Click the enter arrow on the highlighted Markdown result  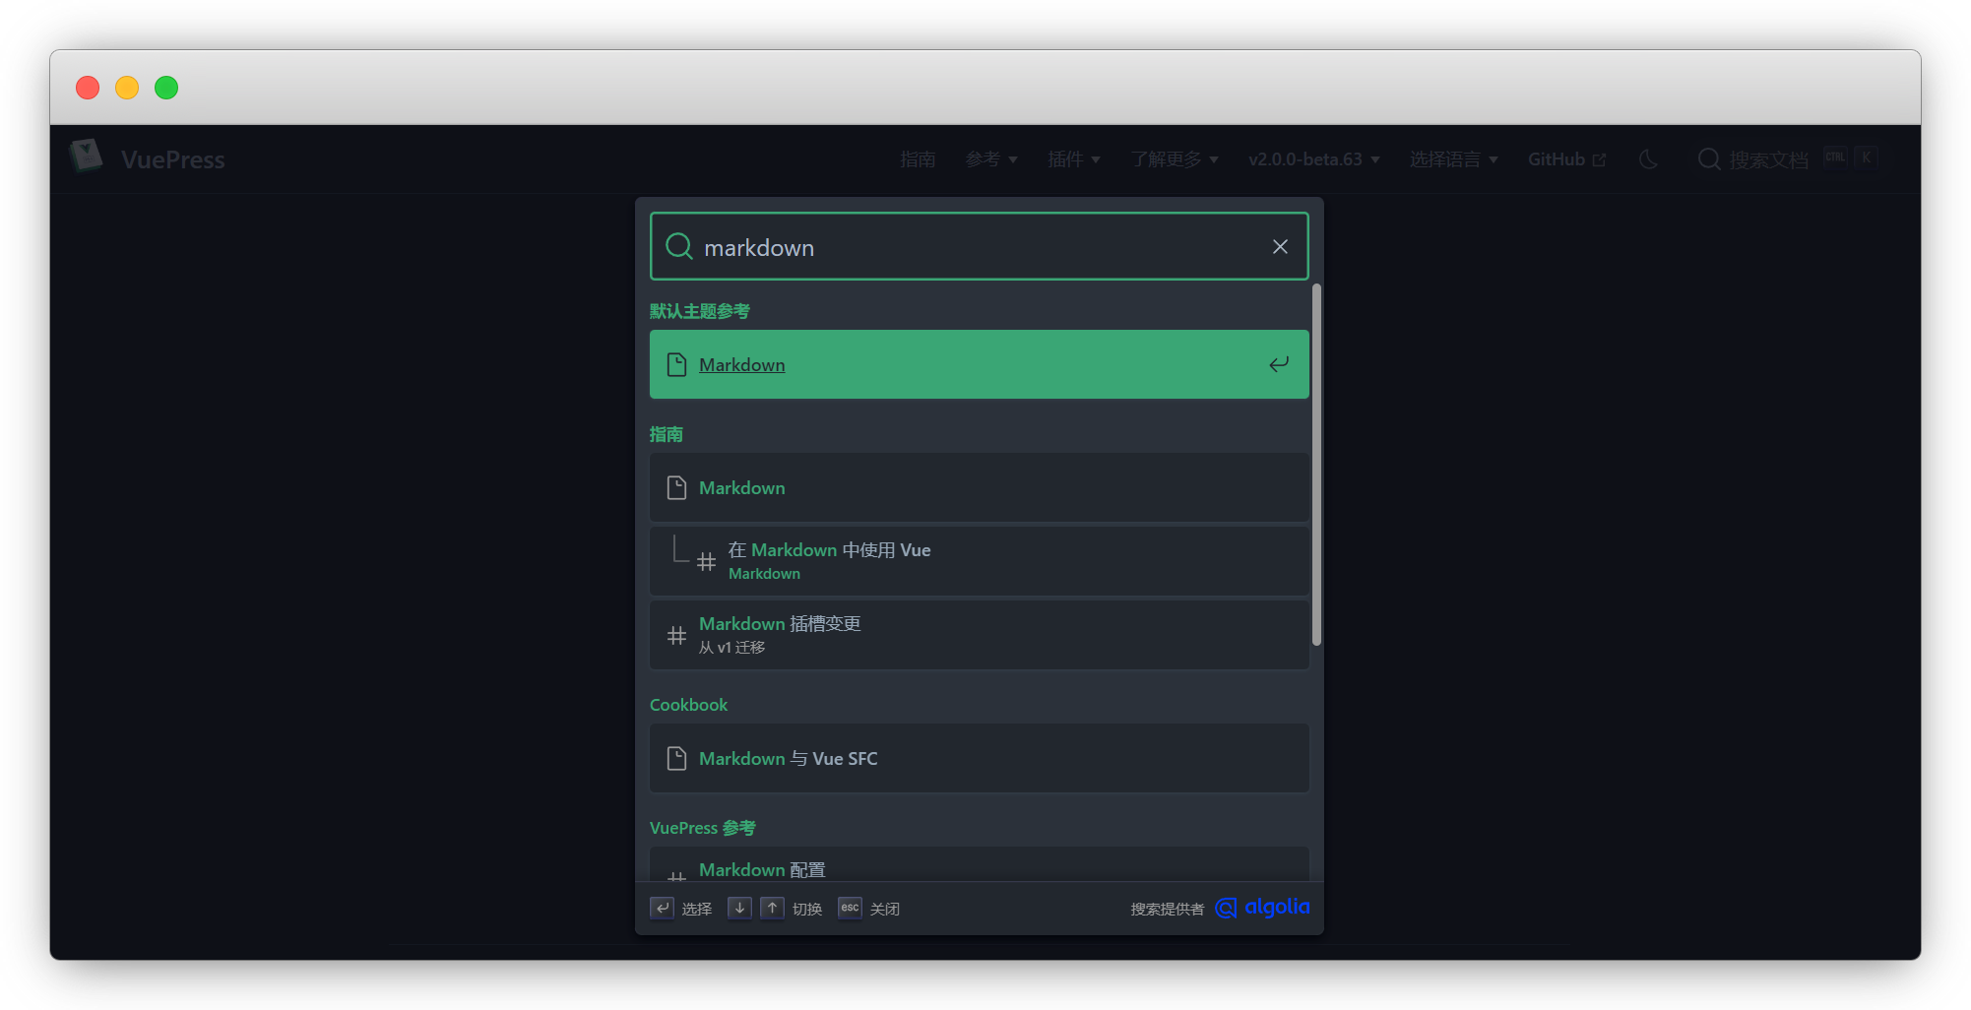[1278, 364]
